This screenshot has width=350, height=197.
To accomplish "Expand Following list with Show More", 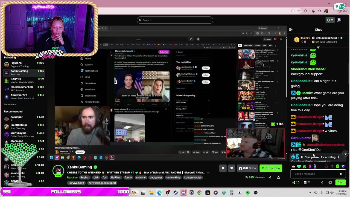I will (10, 105).
